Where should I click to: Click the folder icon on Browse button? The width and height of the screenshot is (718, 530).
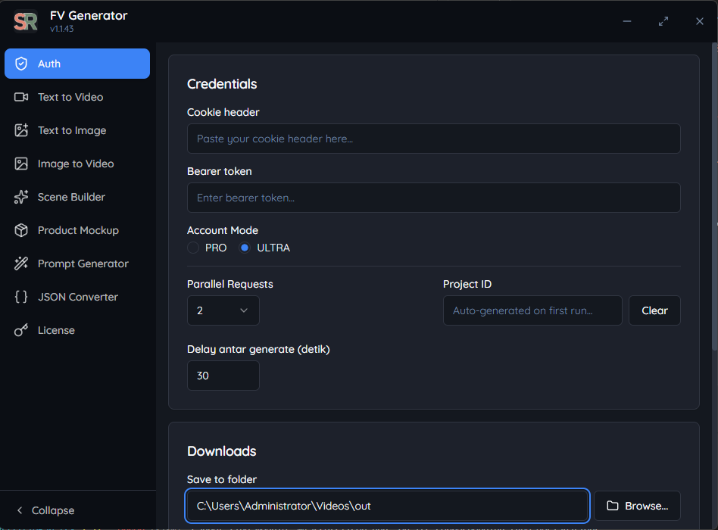(613, 506)
